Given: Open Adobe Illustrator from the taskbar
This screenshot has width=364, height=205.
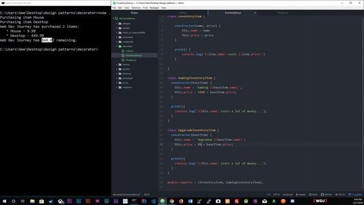Looking at the screenshot, I should [x=88, y=201].
